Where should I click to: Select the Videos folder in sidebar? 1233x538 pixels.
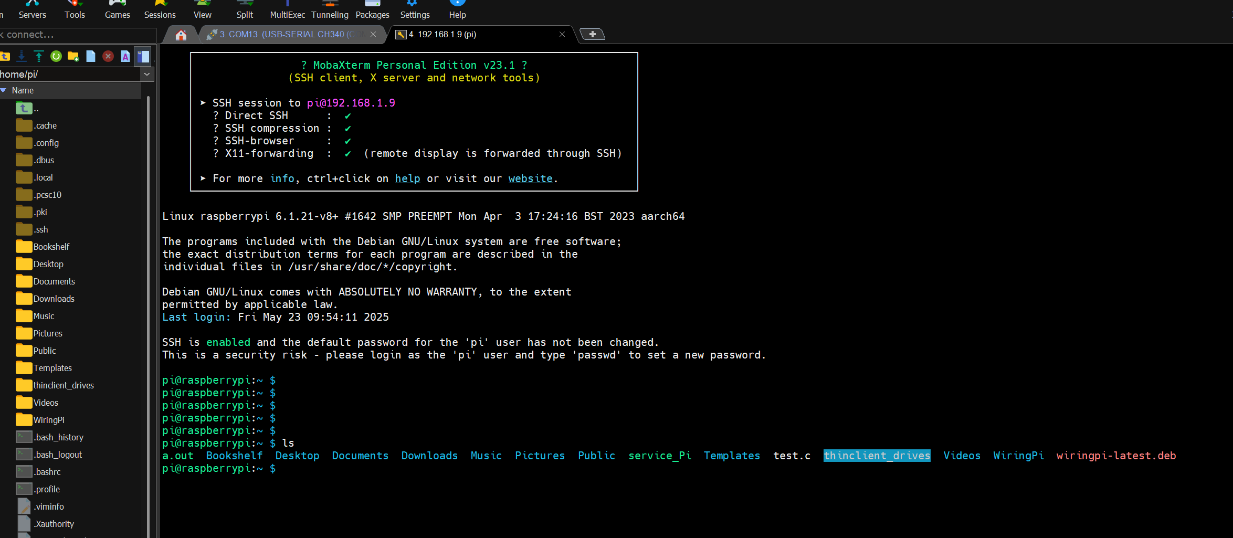(37, 403)
